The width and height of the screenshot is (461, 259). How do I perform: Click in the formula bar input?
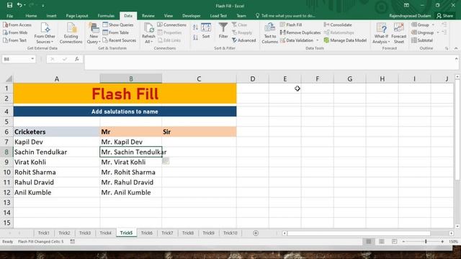(269, 63)
